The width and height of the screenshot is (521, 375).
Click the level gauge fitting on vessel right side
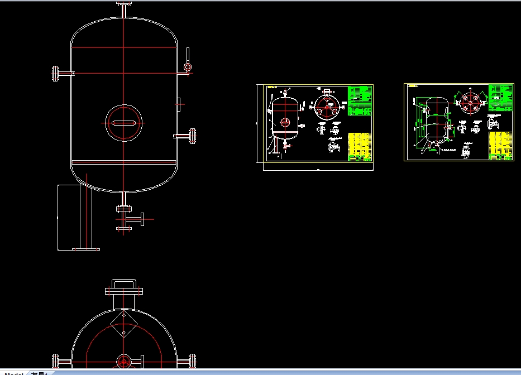tap(188, 66)
